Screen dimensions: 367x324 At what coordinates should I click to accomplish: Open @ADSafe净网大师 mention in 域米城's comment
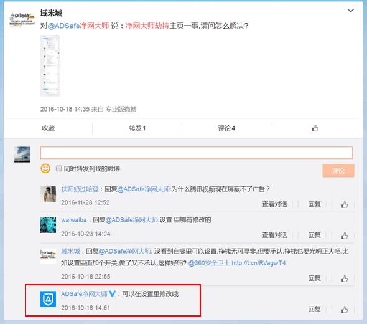125,251
